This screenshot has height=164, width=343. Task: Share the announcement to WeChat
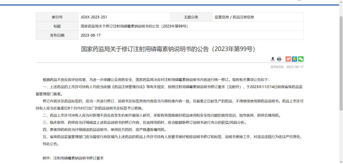click(x=301, y=59)
